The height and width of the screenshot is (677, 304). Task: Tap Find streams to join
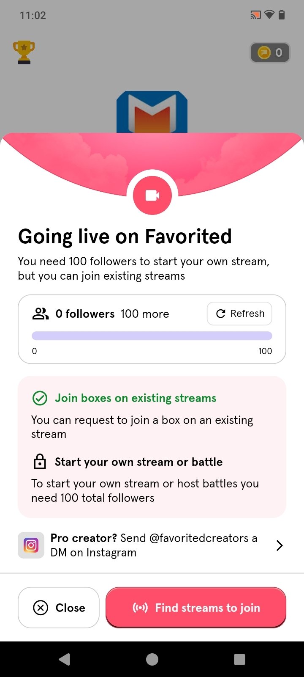click(196, 608)
